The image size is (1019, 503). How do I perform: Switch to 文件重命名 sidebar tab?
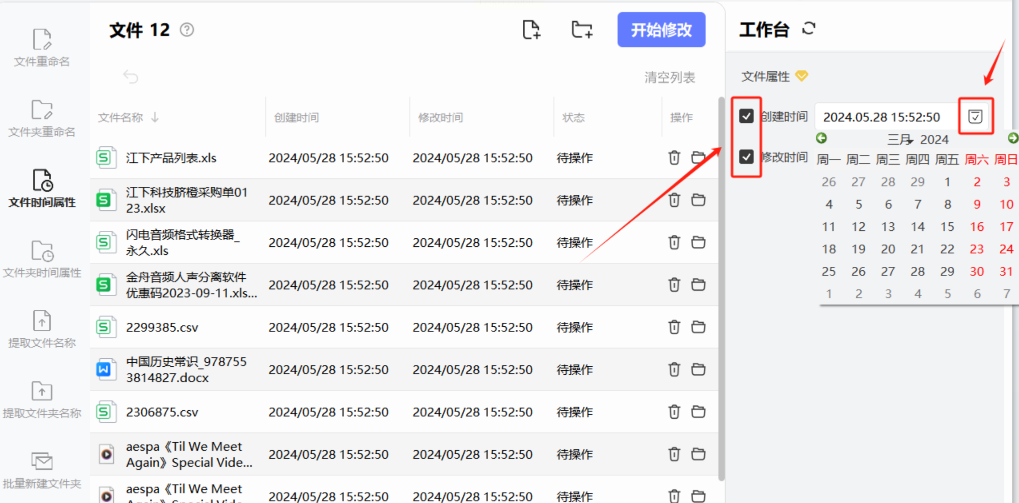coord(42,47)
